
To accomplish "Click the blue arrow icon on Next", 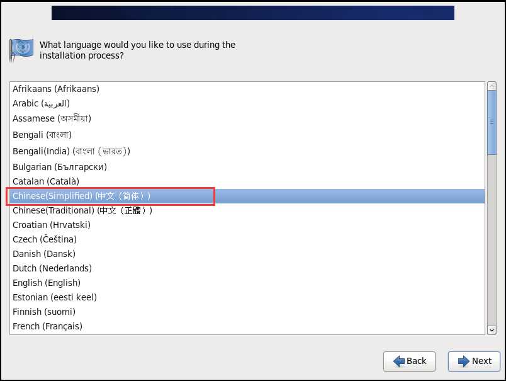I will pos(463,361).
